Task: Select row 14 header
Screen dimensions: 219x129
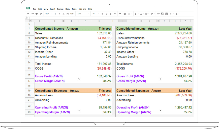Action: pyautogui.click(x=29, y=62)
